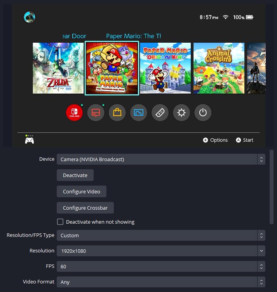The height and width of the screenshot is (292, 277).
Task: Select Zelda Skyward Sword HD game tile
Action: coord(58,68)
